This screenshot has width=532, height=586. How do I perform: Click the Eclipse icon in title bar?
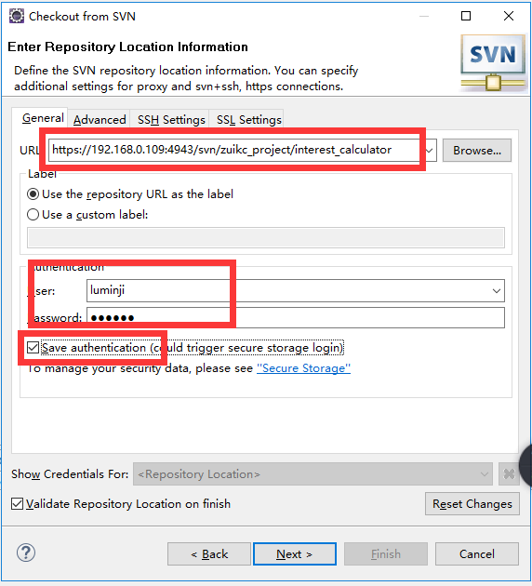(17, 16)
